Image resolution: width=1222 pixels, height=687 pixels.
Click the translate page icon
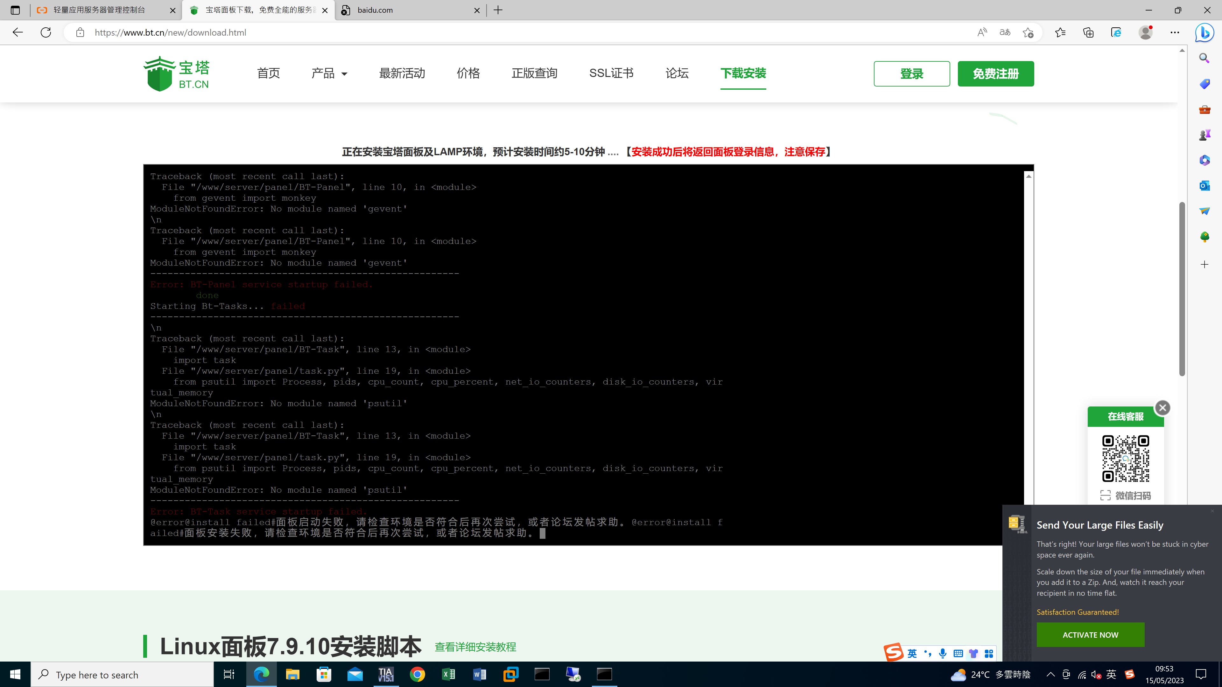(1005, 32)
